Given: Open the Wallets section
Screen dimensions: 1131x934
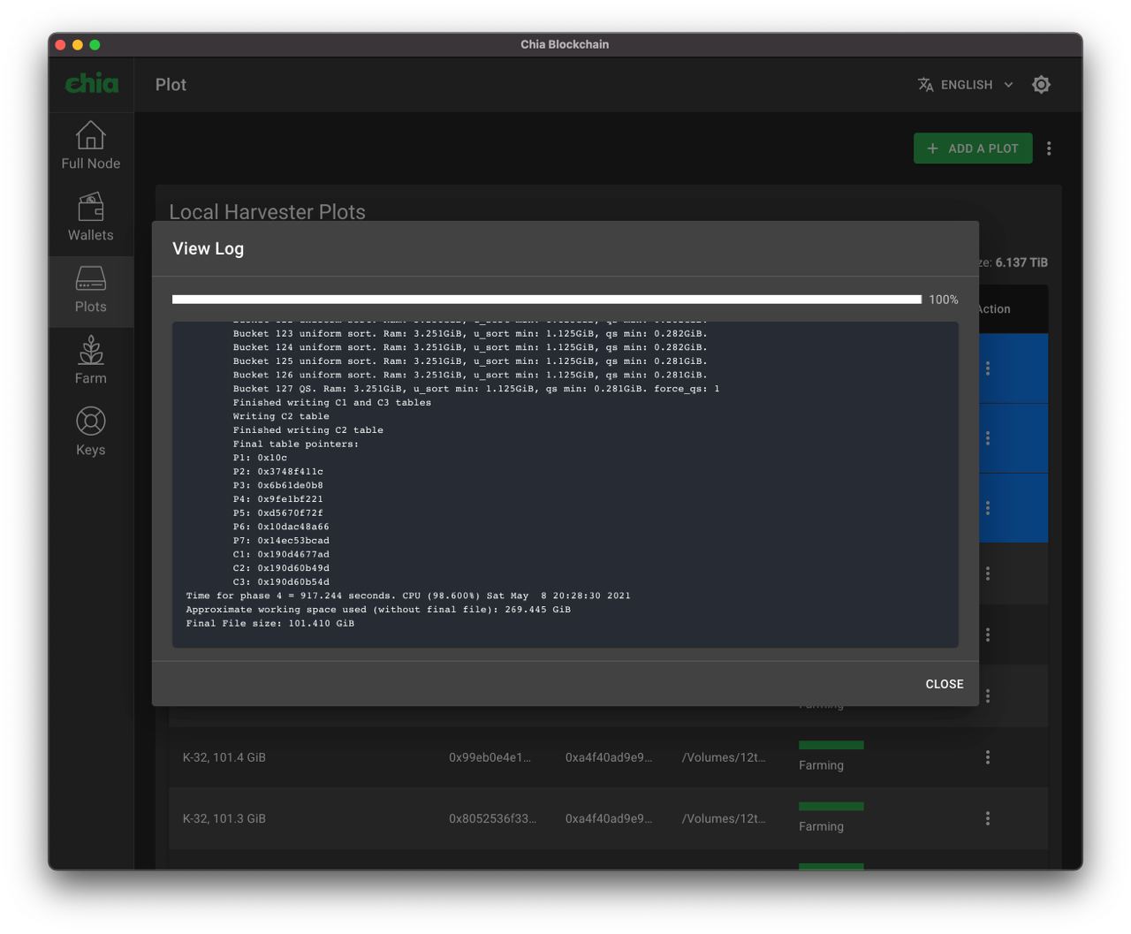Looking at the screenshot, I should coord(90,217).
